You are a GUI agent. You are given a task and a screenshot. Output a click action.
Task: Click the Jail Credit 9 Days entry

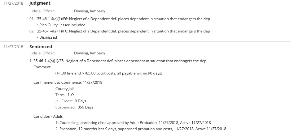pos(71,101)
